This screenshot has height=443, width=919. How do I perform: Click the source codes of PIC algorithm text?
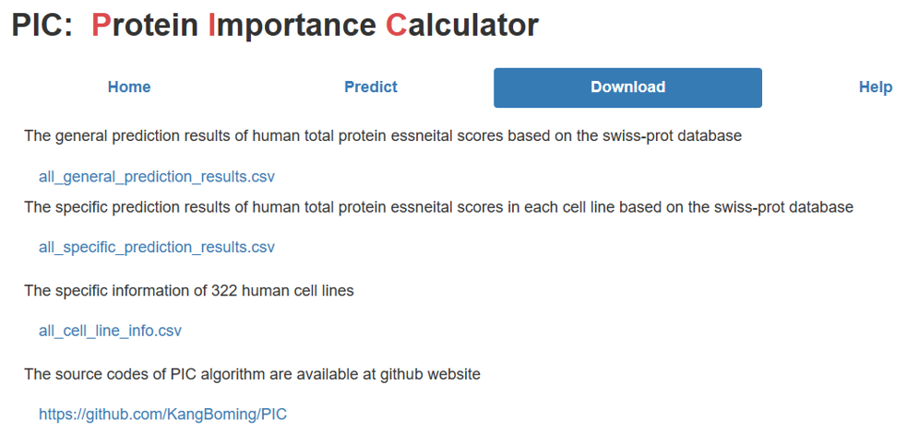click(x=252, y=374)
